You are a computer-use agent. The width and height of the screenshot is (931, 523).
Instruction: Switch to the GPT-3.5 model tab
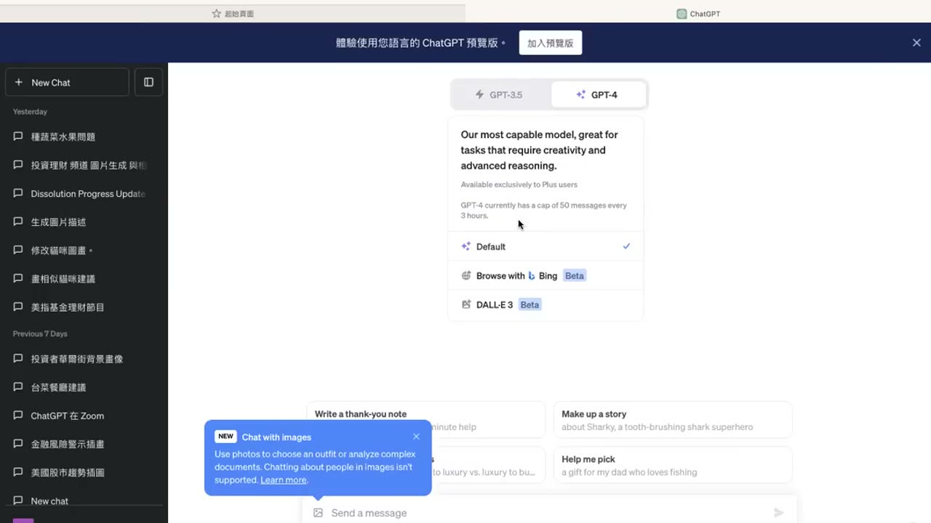[x=501, y=94]
